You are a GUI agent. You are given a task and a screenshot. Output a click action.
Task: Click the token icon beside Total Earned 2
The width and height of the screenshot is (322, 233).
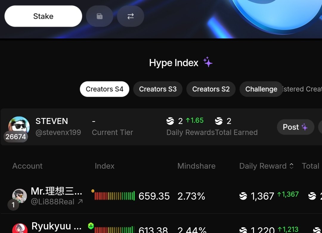click(219, 121)
